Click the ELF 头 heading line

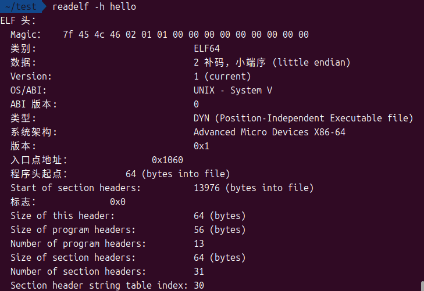[18, 21]
